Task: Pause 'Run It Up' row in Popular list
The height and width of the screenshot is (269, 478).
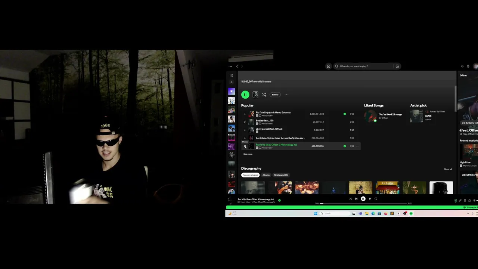Action: pos(245,146)
